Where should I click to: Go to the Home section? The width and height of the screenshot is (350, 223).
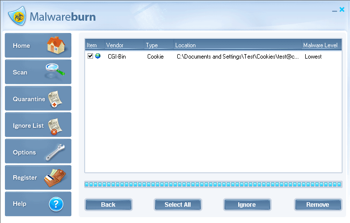[x=38, y=45]
